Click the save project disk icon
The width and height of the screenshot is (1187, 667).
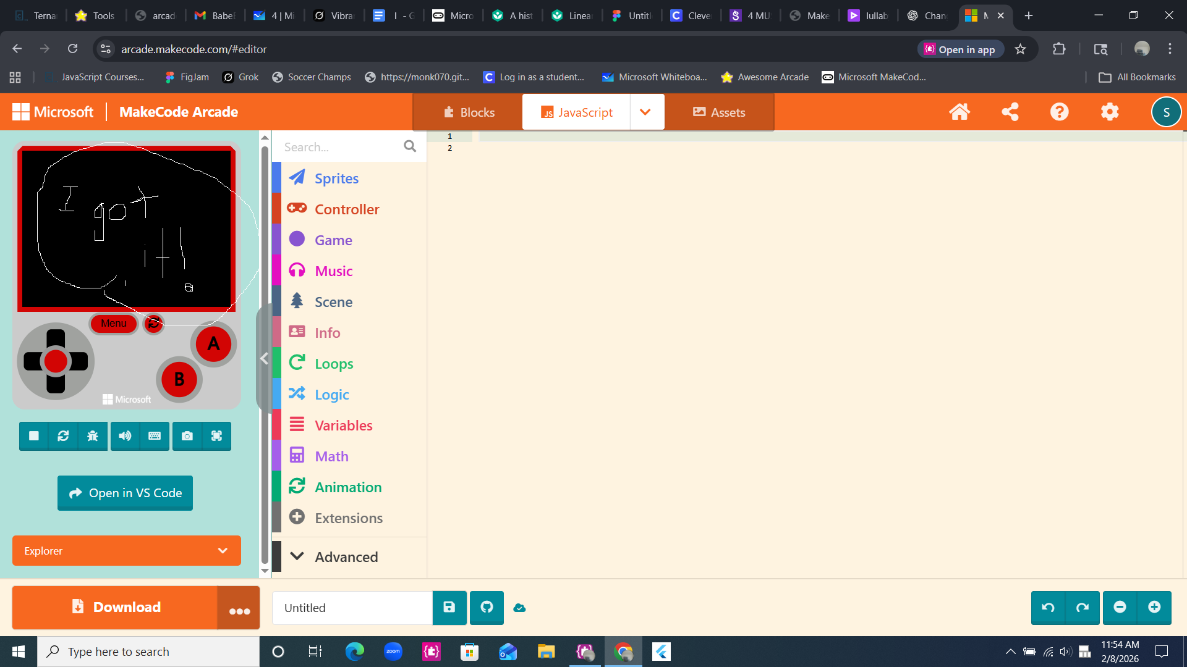click(449, 608)
